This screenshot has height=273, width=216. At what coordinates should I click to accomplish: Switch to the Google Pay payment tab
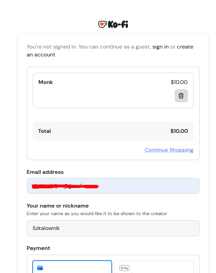pos(154,267)
